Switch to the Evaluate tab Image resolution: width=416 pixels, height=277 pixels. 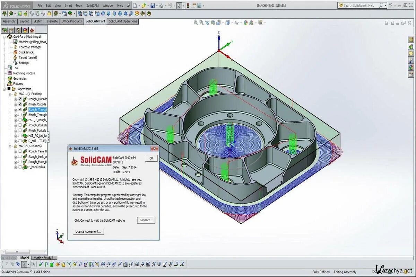pyautogui.click(x=52, y=21)
